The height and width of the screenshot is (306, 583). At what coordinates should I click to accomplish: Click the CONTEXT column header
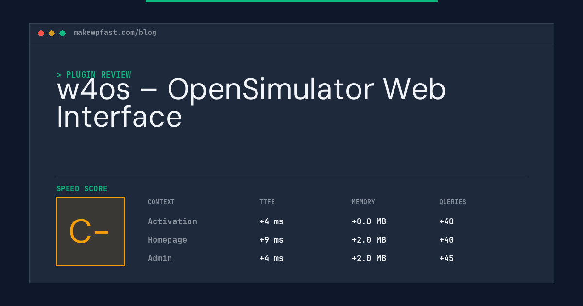[161, 202]
